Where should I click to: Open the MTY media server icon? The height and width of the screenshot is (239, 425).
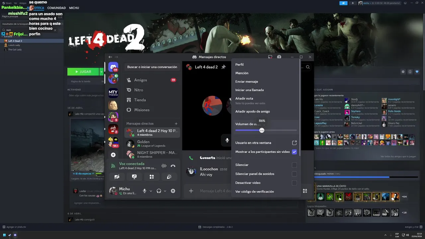[x=113, y=93]
